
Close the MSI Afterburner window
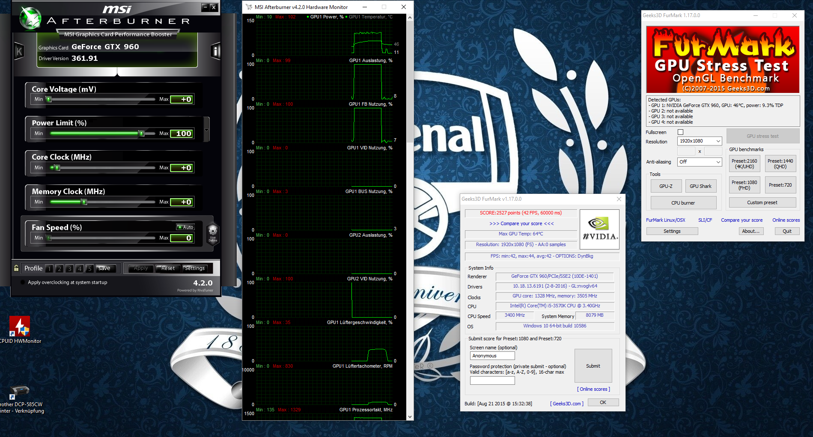pos(214,7)
